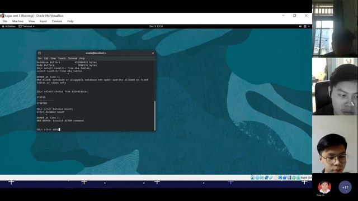Viewport: 358px width, 201px height.
Task: Open the VirtualBox Machine menu
Action: coord(18,21)
